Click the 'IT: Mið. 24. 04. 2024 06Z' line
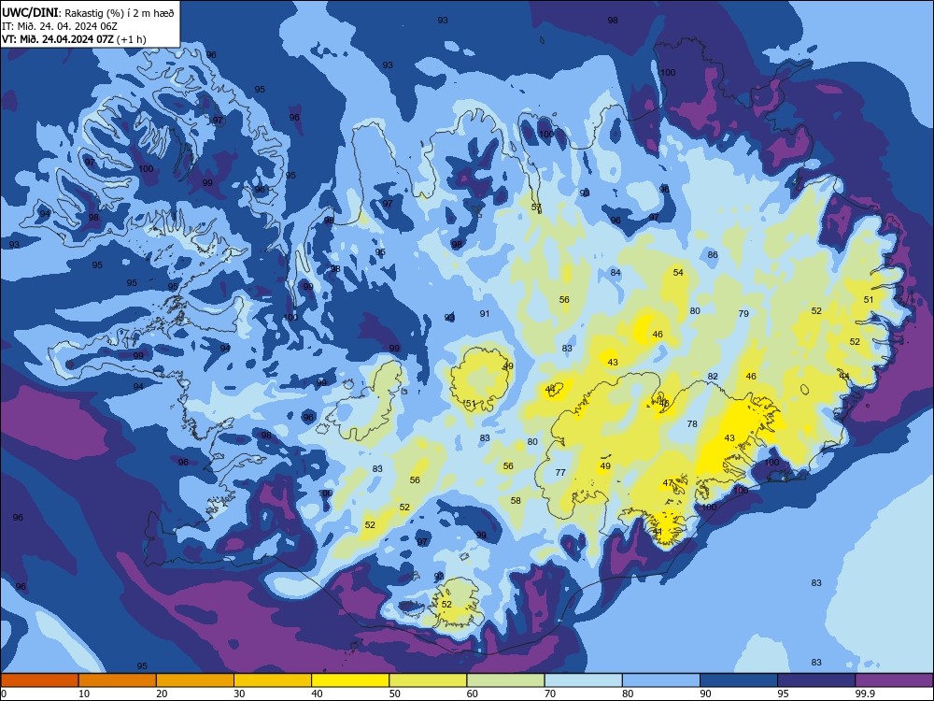The width and height of the screenshot is (934, 701). point(60,26)
